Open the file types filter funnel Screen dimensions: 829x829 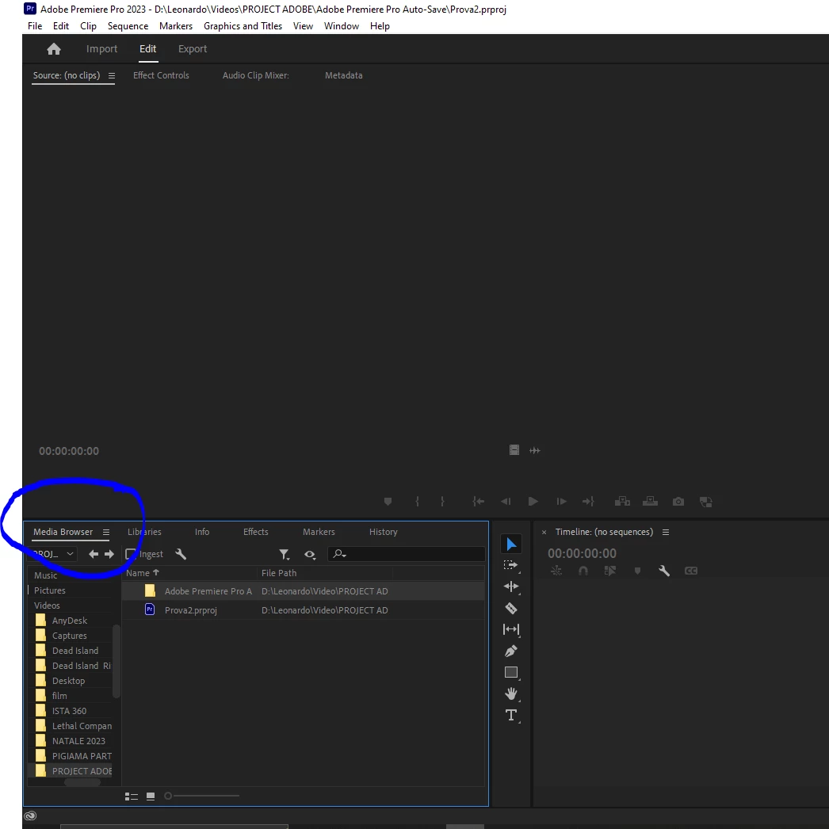pos(284,554)
